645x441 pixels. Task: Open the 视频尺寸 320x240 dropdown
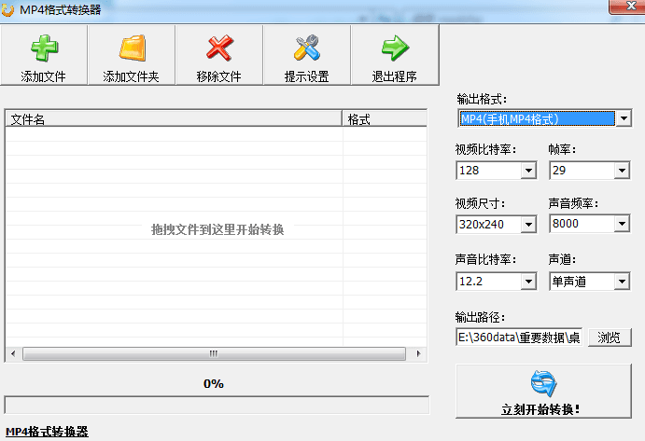click(528, 225)
